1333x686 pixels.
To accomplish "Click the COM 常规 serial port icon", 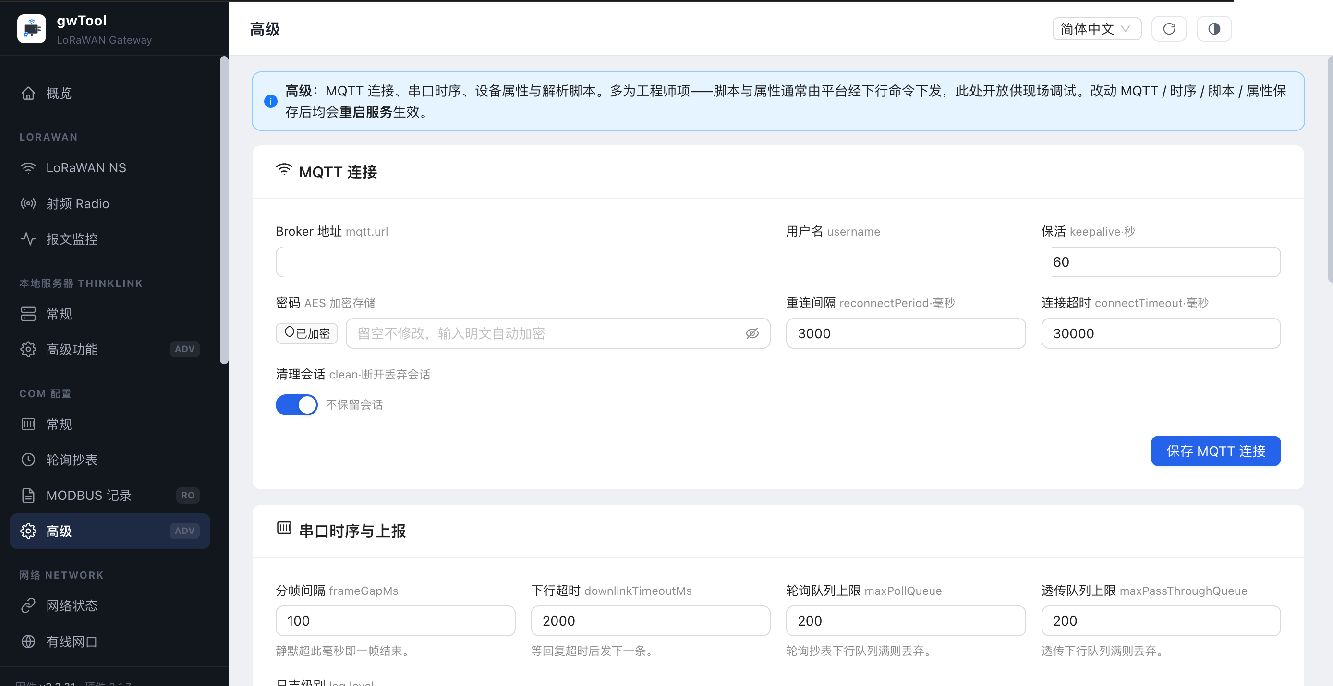I will (x=28, y=425).
